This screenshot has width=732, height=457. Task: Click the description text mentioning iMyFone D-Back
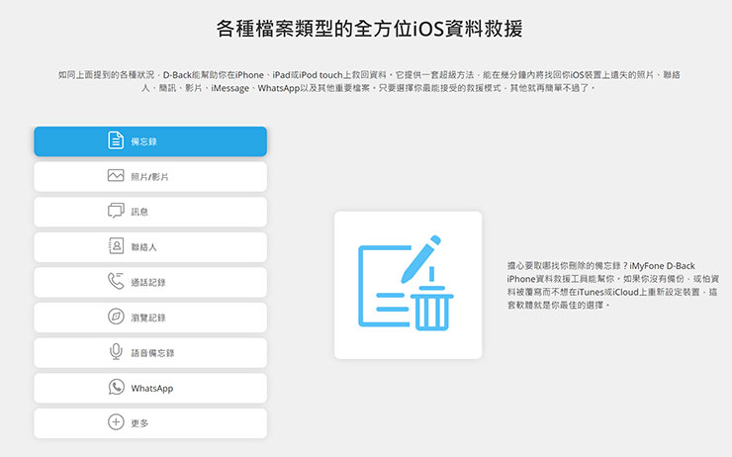coord(612,285)
